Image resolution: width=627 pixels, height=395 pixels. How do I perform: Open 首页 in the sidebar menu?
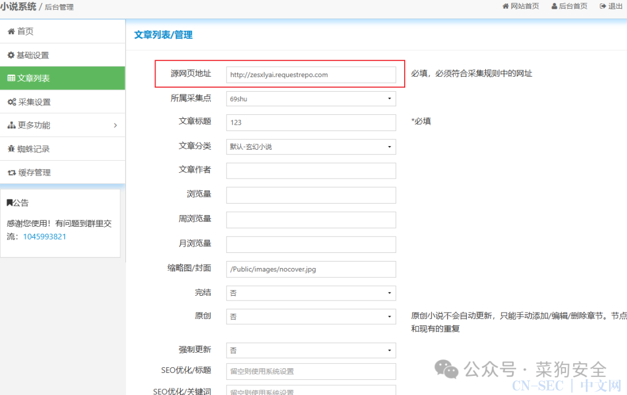(x=62, y=31)
